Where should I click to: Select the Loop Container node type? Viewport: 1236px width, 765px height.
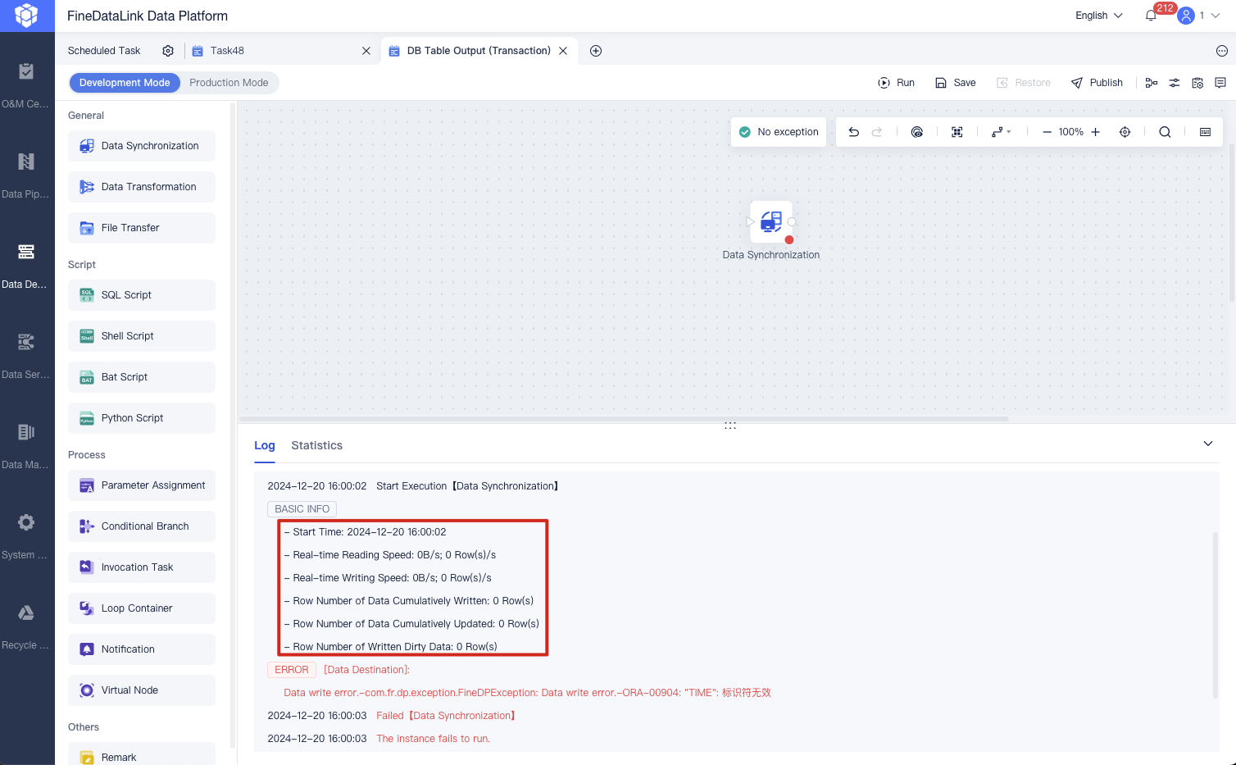(142, 608)
